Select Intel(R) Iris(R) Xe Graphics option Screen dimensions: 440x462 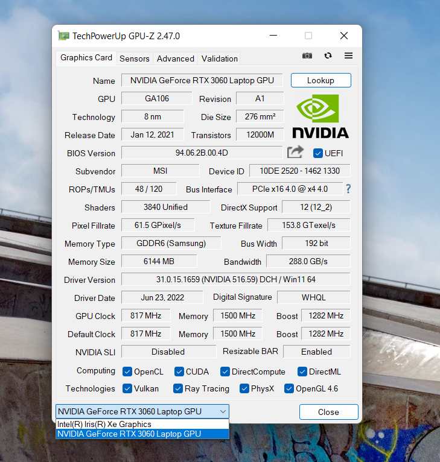pos(142,424)
